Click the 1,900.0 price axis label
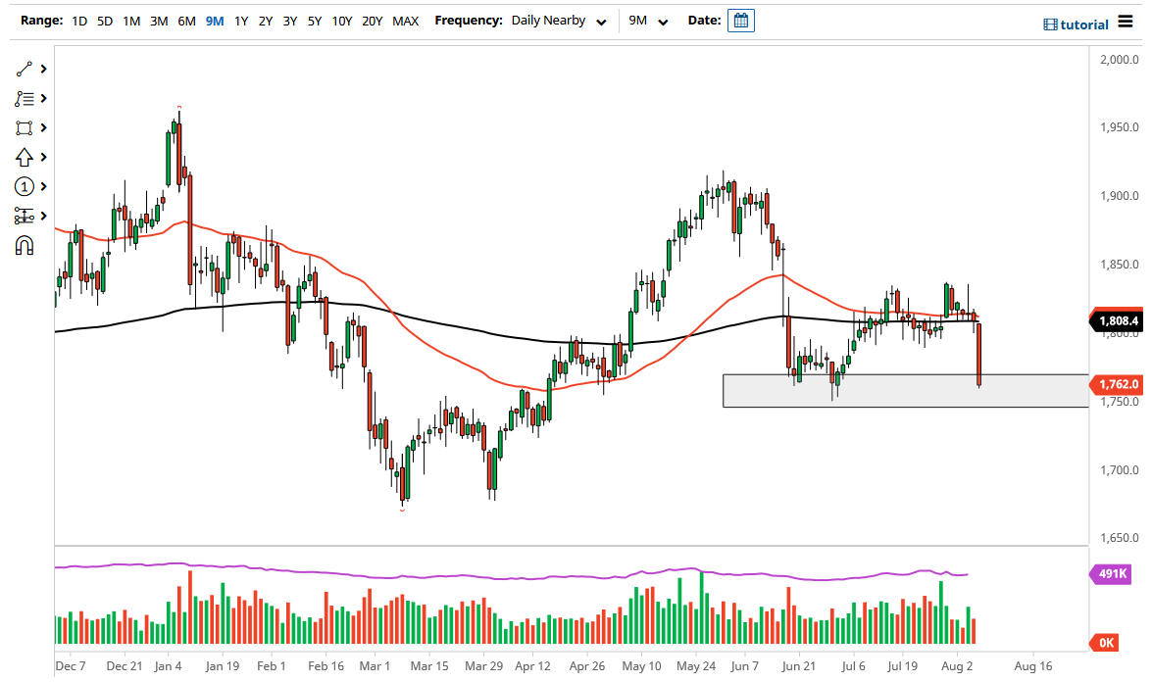The width and height of the screenshot is (1152, 682). [1119, 196]
